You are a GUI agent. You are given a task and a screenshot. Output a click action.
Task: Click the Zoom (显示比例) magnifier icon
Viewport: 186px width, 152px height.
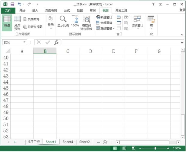[x=63, y=20]
